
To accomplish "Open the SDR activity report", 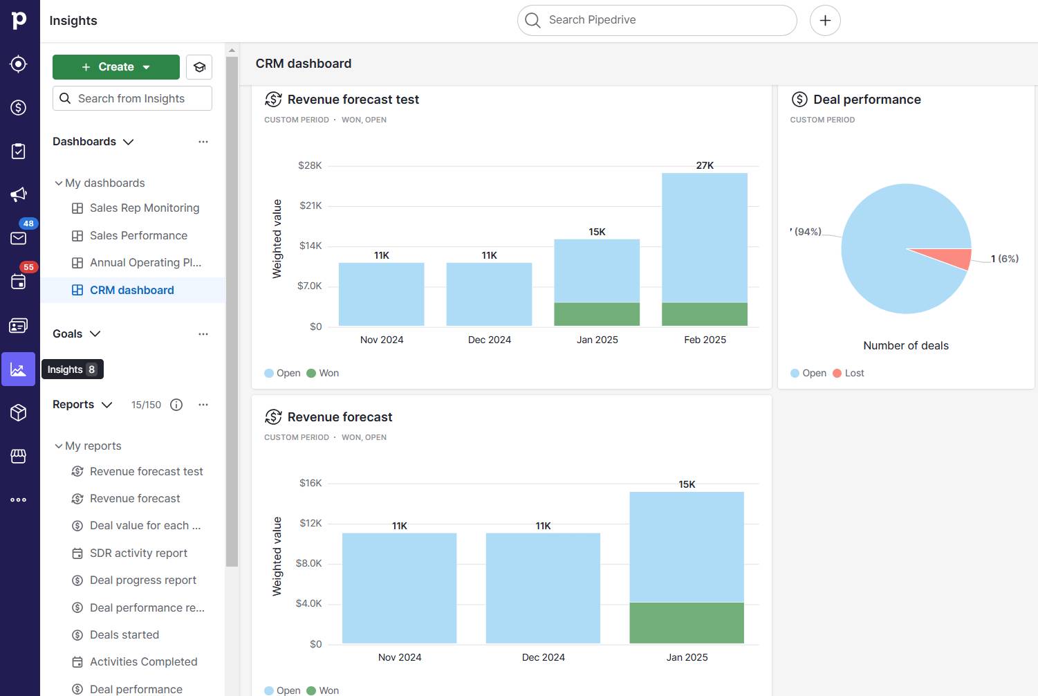I will point(138,553).
